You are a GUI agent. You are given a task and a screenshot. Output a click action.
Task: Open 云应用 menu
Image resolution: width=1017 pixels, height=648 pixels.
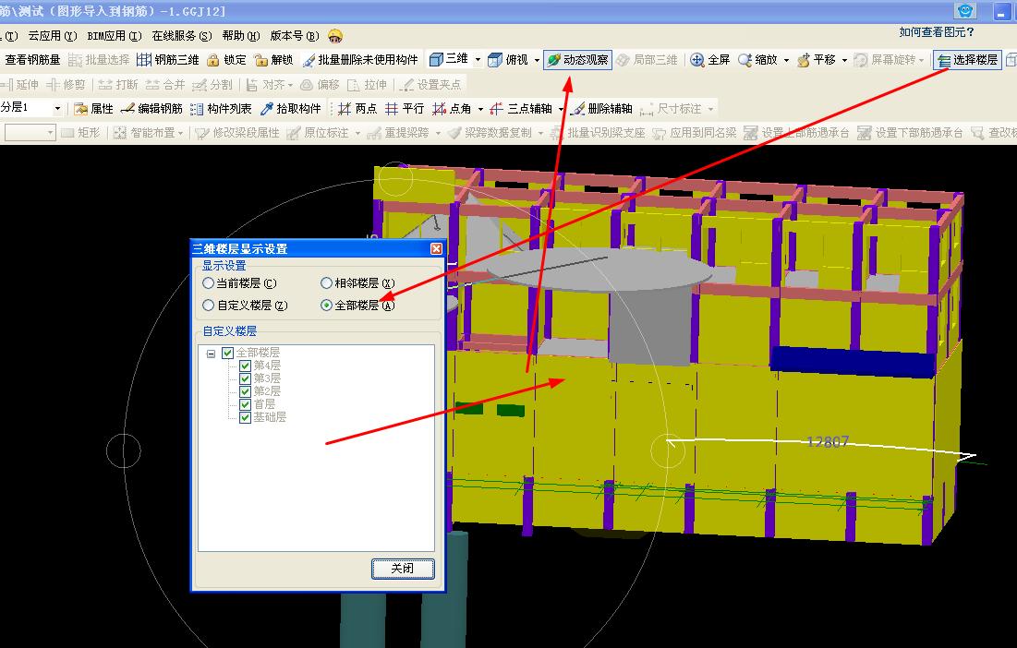(x=52, y=36)
